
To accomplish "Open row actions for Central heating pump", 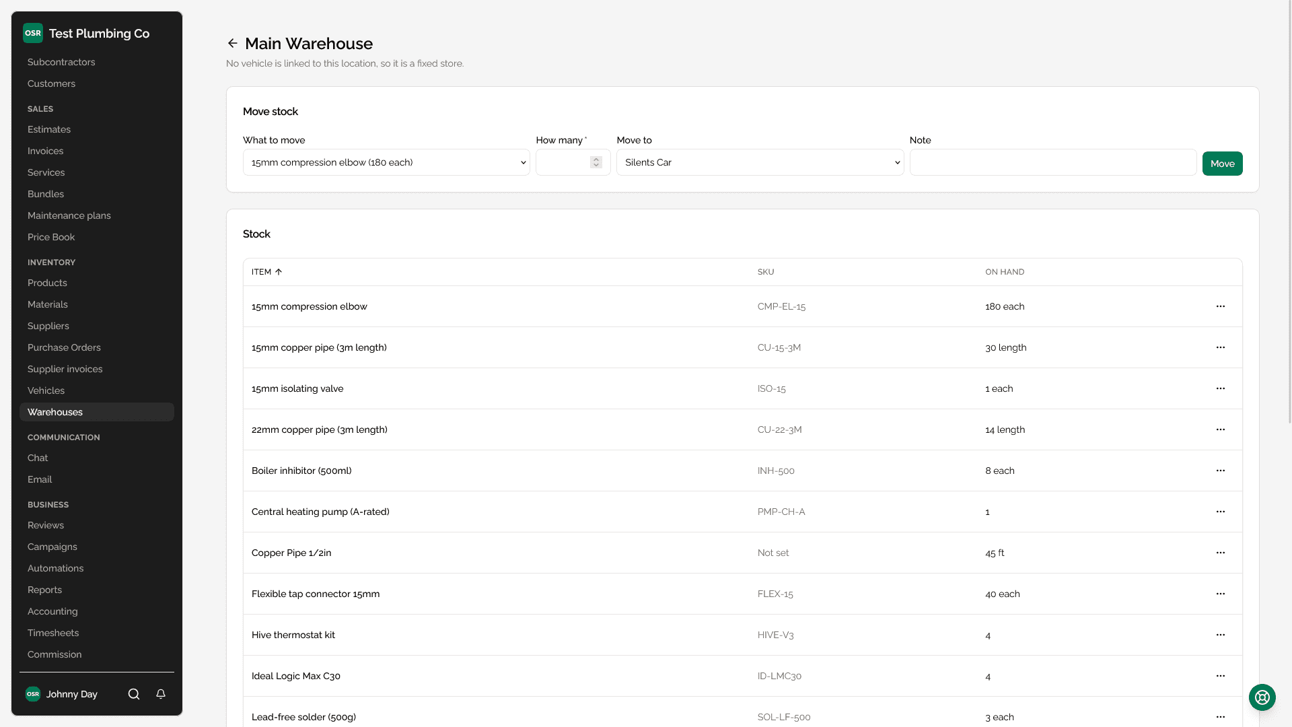I will coord(1221,512).
